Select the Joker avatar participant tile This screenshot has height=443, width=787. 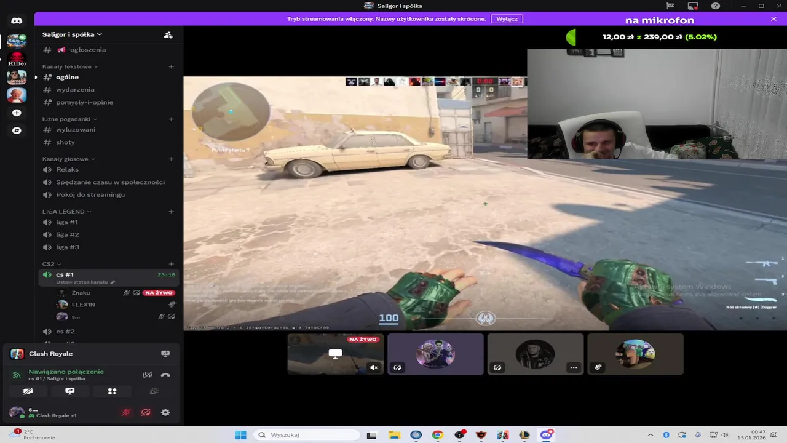pos(435,354)
